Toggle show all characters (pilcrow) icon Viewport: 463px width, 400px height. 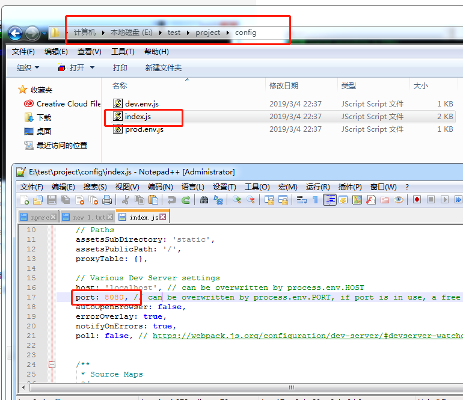(315, 200)
